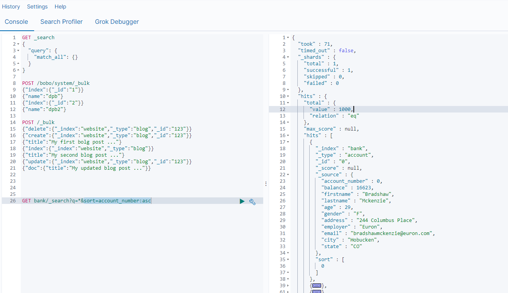
Task: Open the wrench request options menu
Action: 252,201
